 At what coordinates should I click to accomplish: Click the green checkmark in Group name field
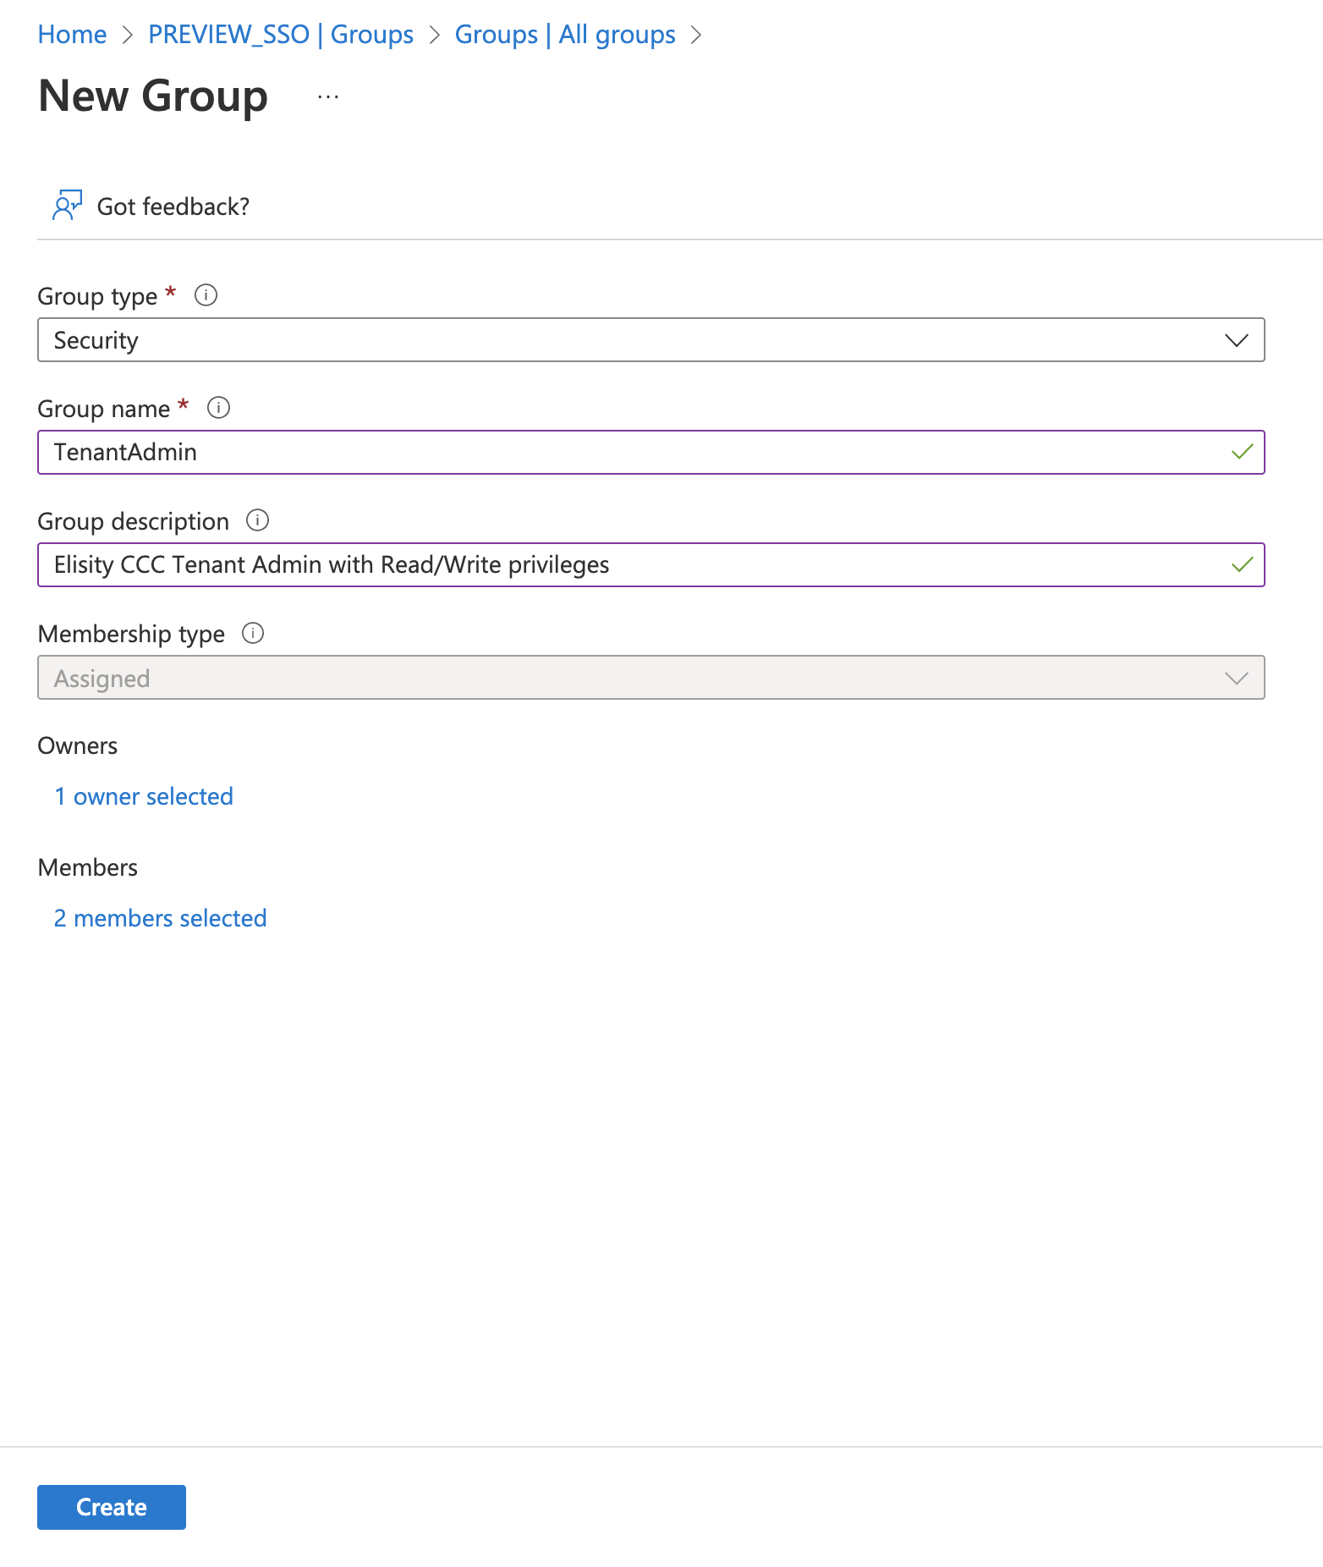click(1242, 453)
